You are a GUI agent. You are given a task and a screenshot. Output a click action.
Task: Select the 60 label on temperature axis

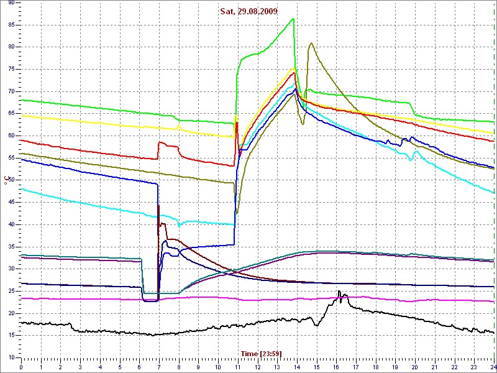[x=11, y=136]
